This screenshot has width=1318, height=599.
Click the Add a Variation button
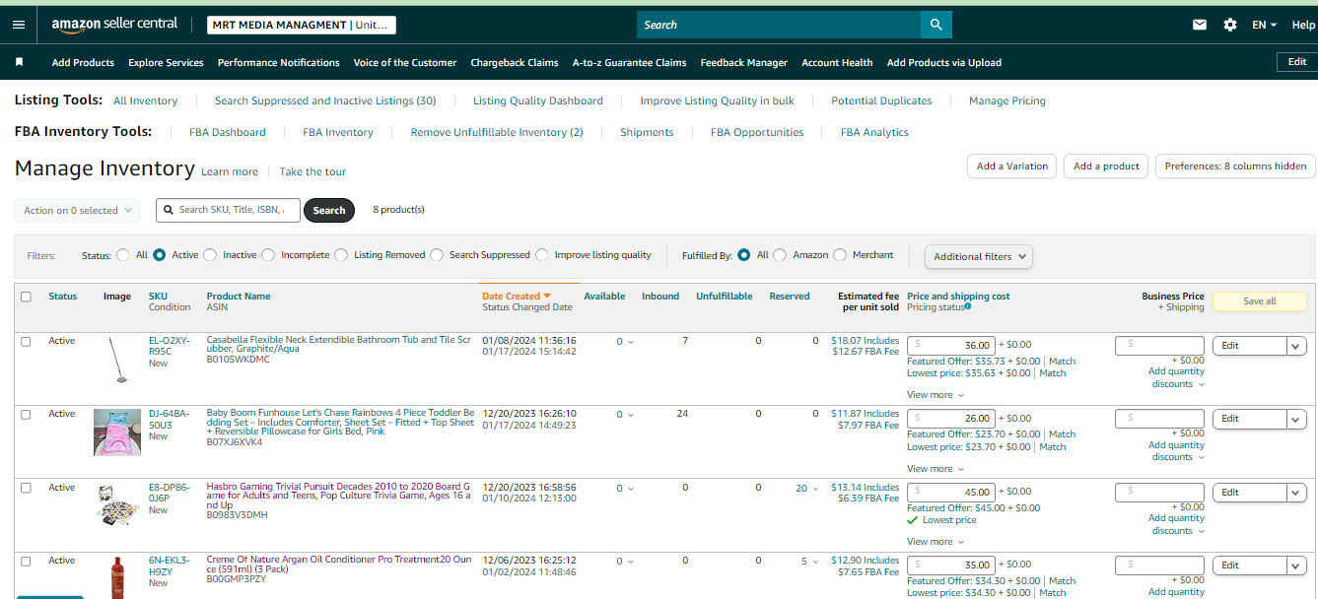point(1012,166)
